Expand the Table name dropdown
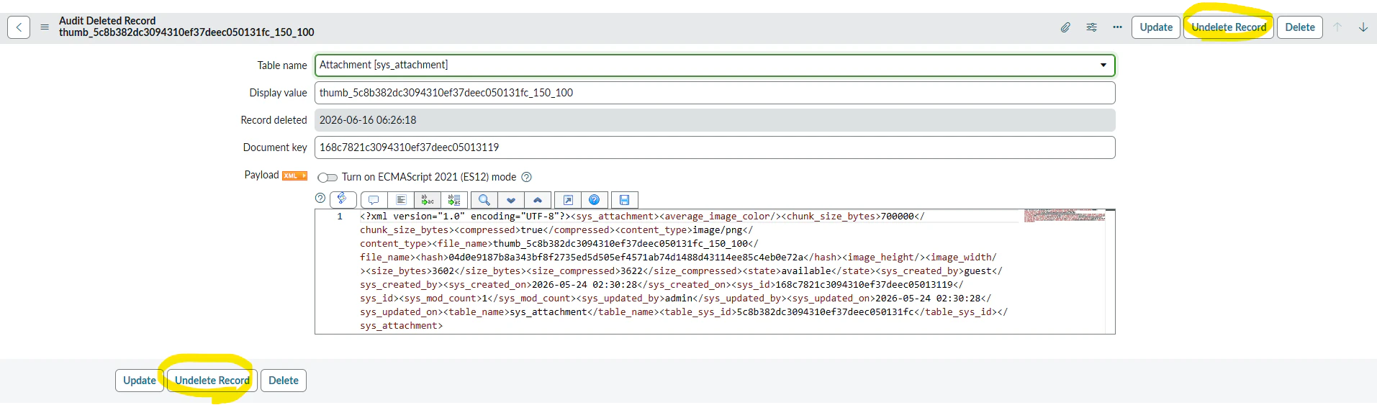This screenshot has width=1377, height=405. click(715, 65)
